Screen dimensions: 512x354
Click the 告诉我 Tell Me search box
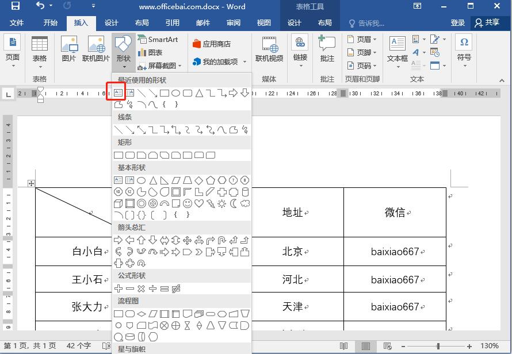[x=370, y=24]
